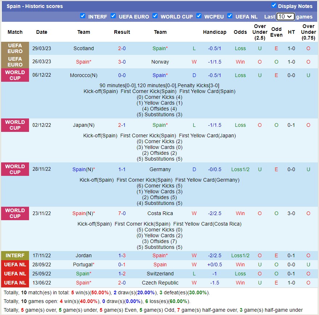Open the 3-0 result against Norway
The image size is (319, 315).
tap(122, 62)
